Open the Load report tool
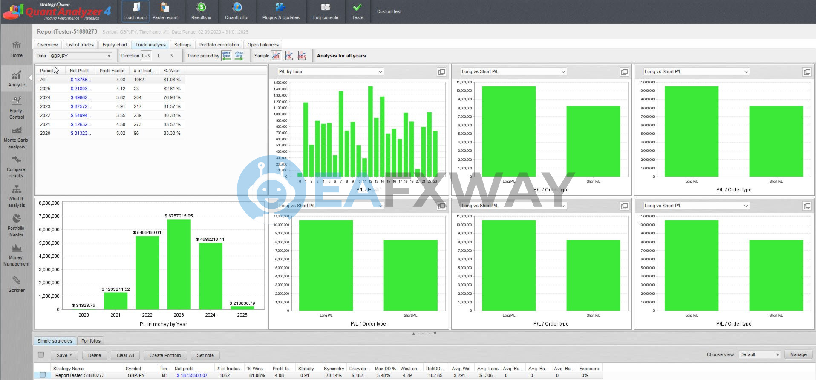This screenshot has width=816, height=380. (136, 11)
